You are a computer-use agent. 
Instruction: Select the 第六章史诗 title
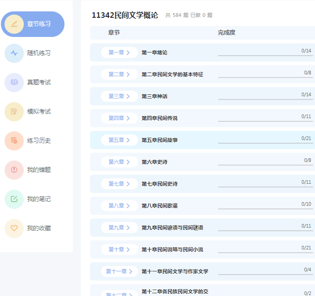[x=155, y=162]
